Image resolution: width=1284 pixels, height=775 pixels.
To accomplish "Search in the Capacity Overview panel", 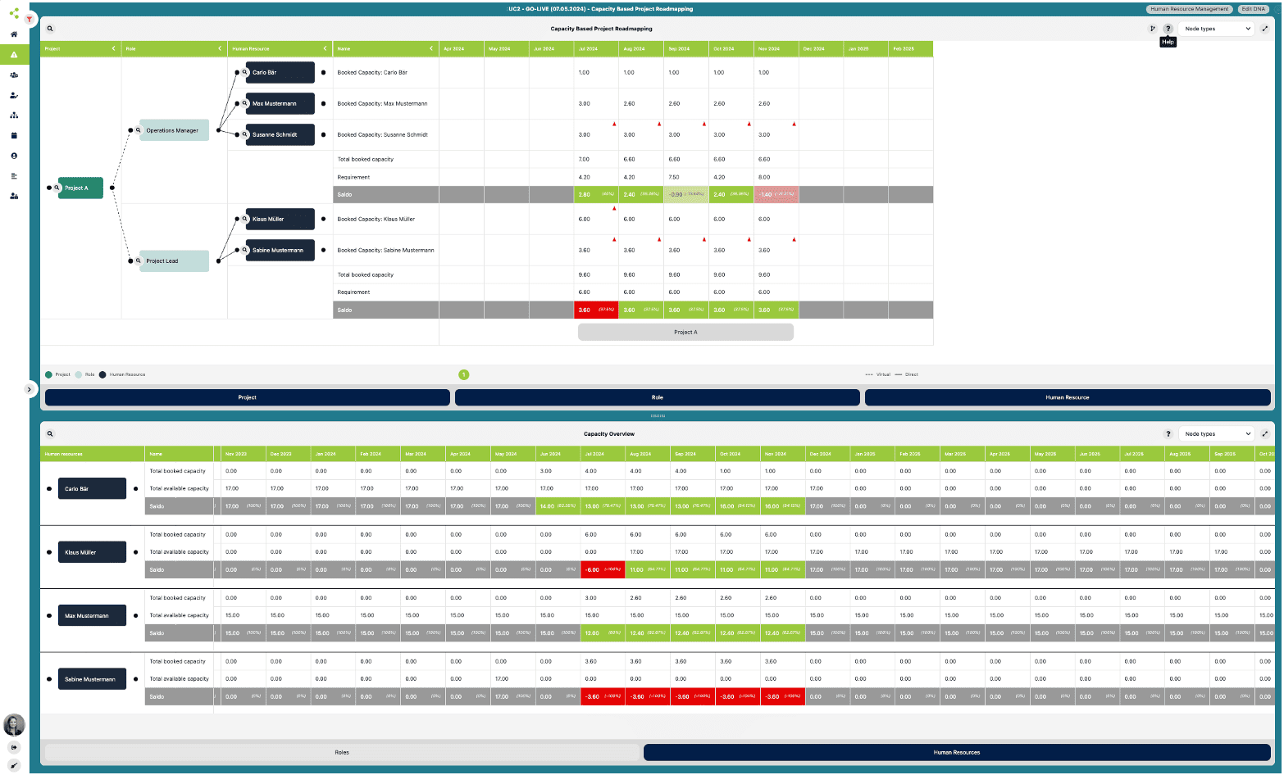I will pos(50,434).
